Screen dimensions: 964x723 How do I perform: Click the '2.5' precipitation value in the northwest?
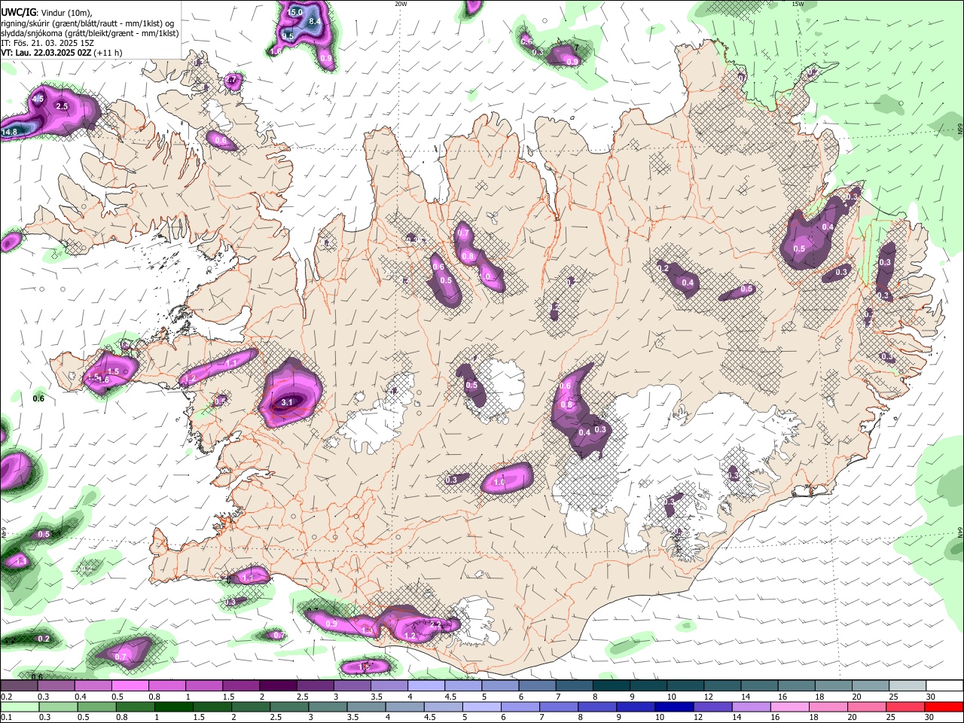(x=63, y=106)
